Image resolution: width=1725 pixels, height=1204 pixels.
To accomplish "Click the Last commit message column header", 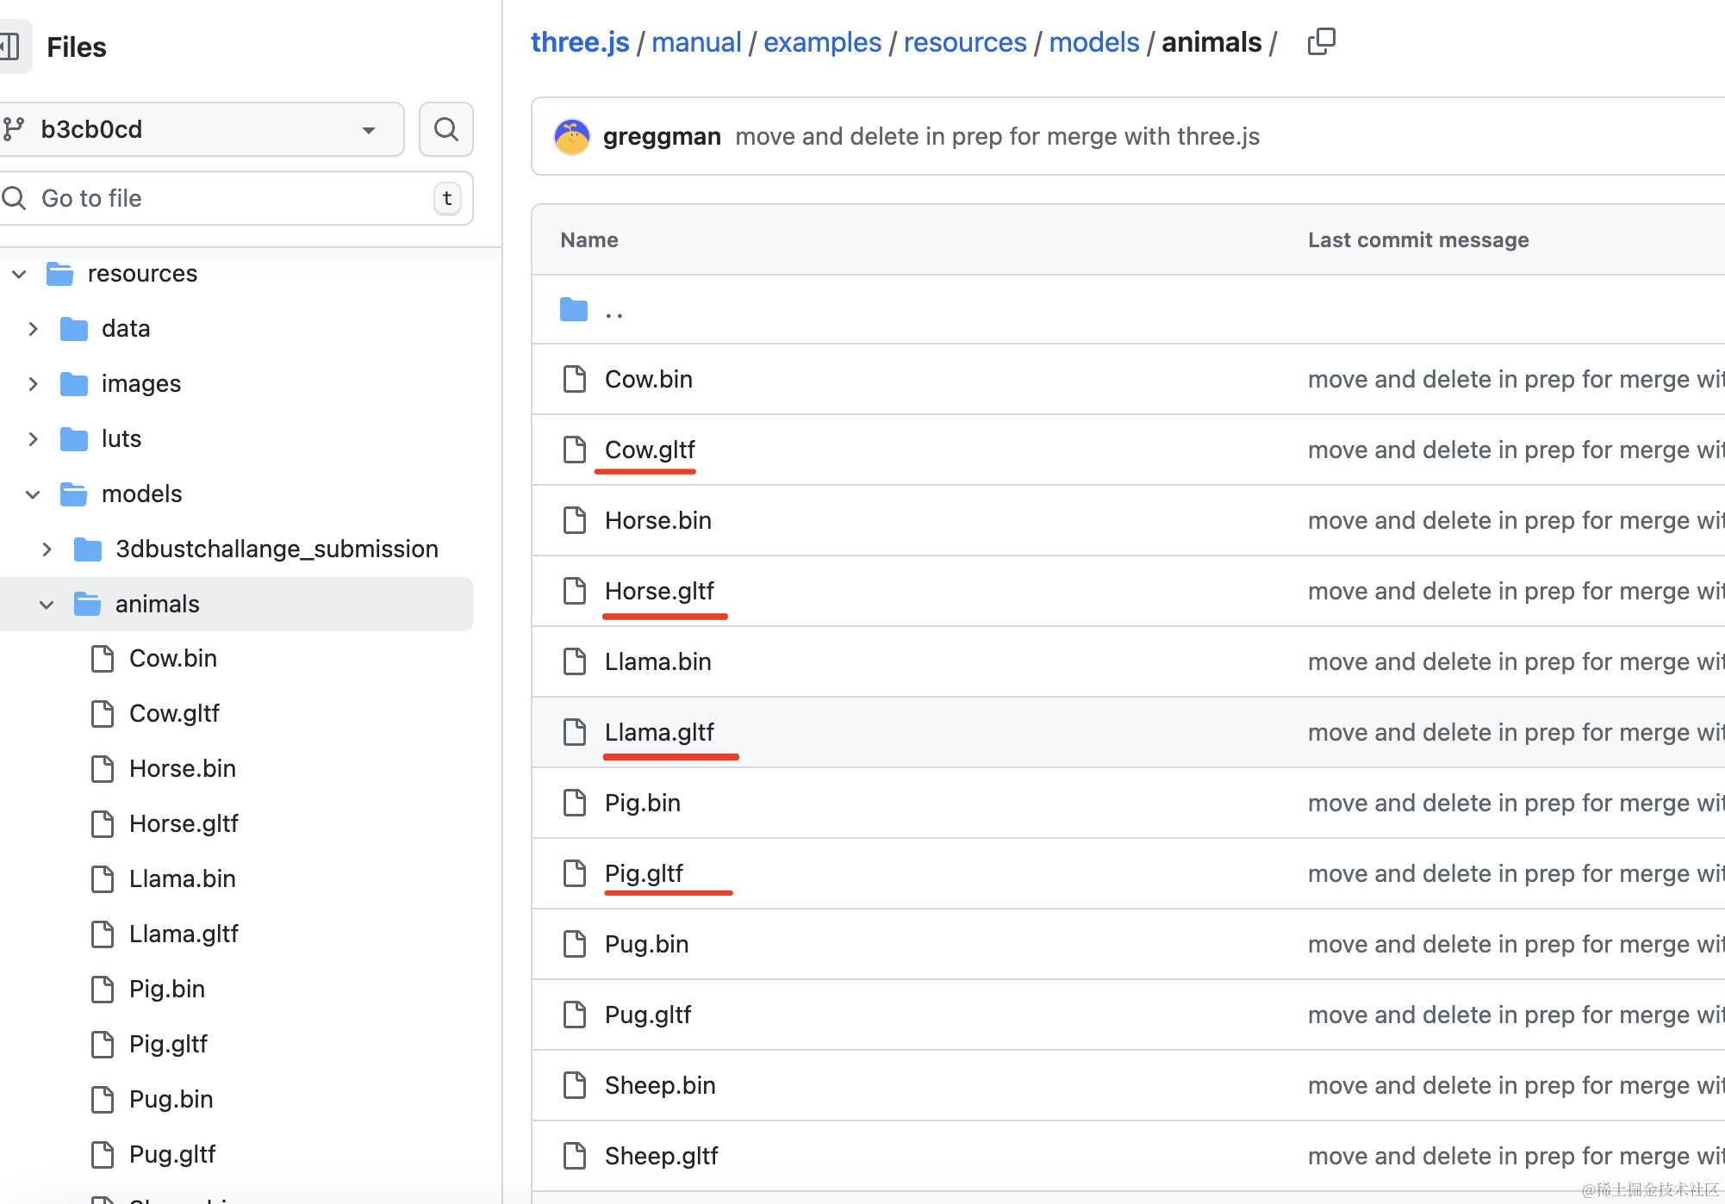I will pos(1418,240).
